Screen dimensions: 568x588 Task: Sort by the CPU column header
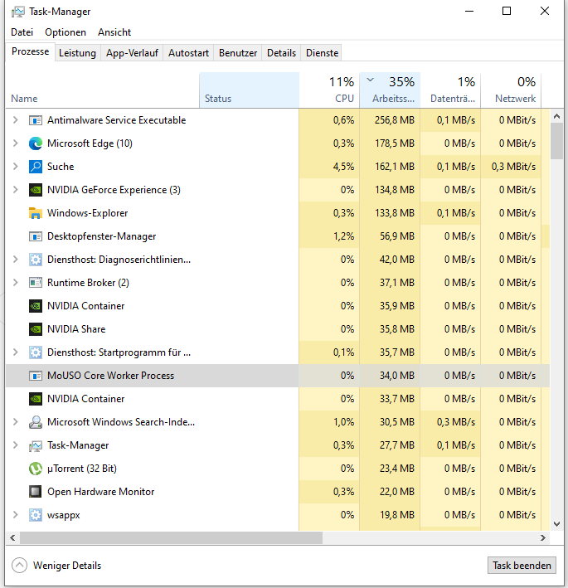pos(329,90)
